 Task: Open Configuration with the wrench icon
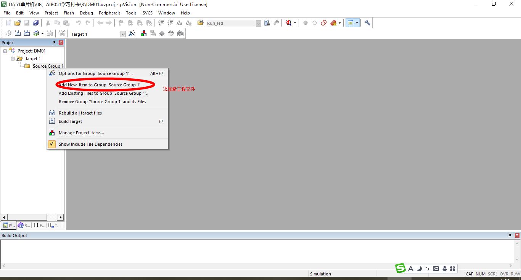point(367,23)
